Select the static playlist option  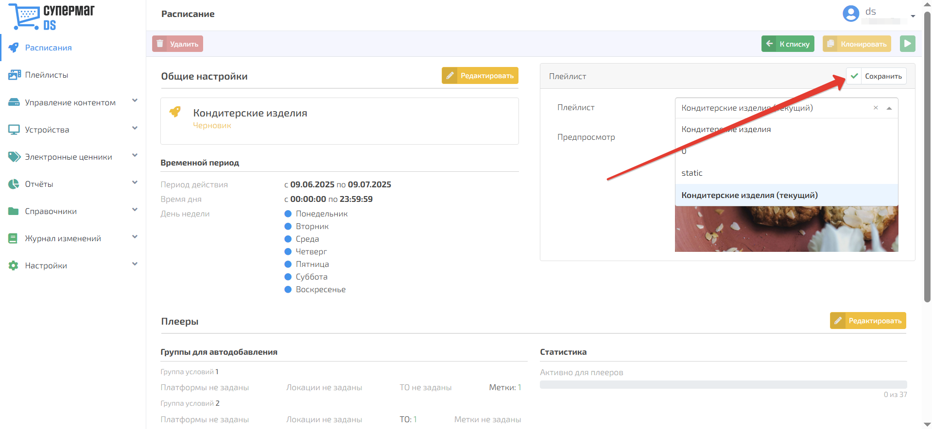pyautogui.click(x=786, y=173)
